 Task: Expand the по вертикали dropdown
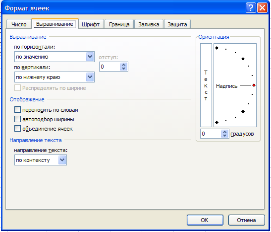pos(54,77)
